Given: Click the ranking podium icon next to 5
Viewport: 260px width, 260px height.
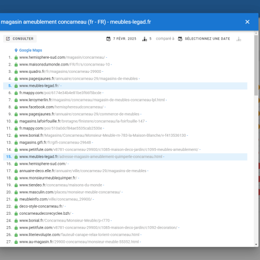Looking at the screenshot, I should (145, 39).
